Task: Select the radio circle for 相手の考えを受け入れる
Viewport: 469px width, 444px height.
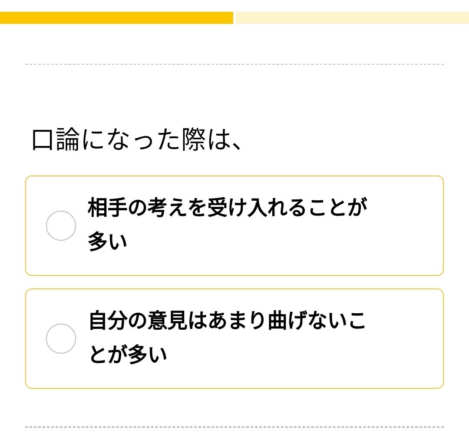Action: pyautogui.click(x=61, y=225)
